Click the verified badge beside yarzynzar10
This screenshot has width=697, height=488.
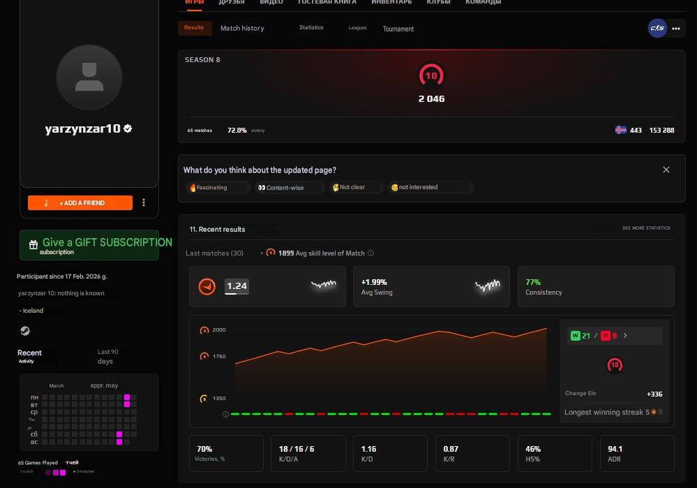coord(128,128)
